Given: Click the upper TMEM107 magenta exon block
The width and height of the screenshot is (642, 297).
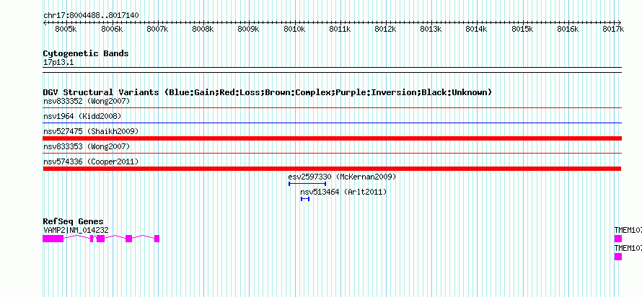Looking at the screenshot, I should tap(618, 239).
